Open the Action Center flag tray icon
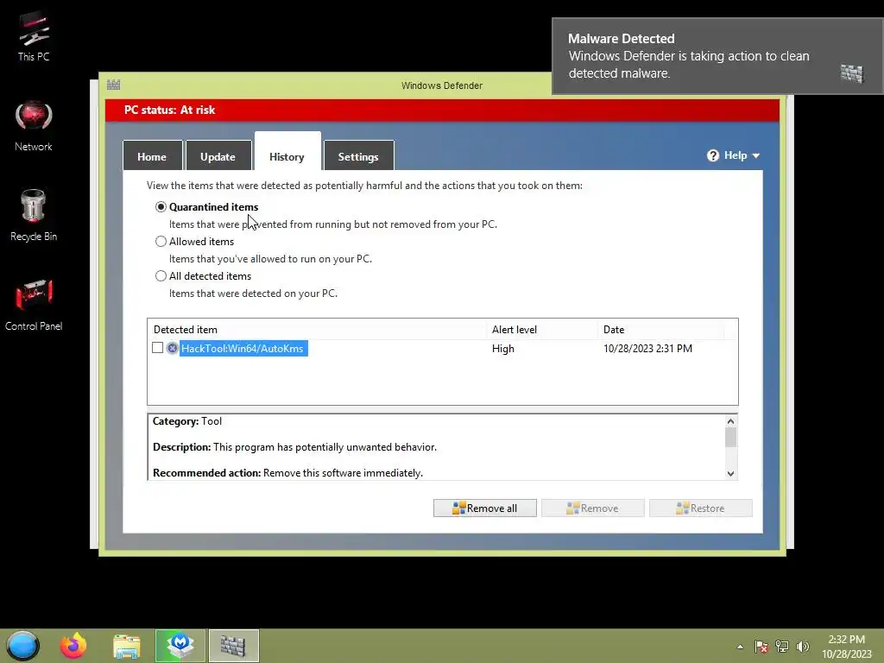Image resolution: width=884 pixels, height=663 pixels. click(761, 647)
